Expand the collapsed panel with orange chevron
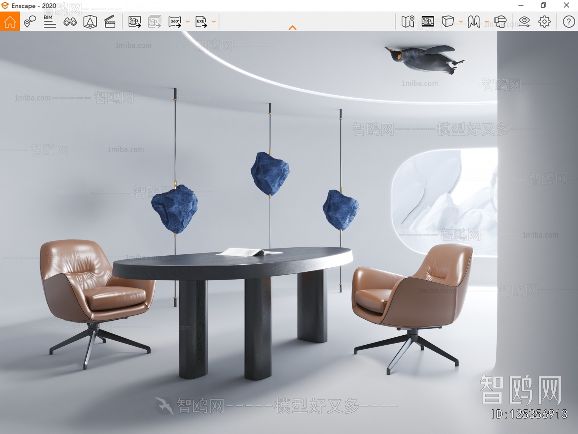578x434 pixels. pyautogui.click(x=293, y=27)
